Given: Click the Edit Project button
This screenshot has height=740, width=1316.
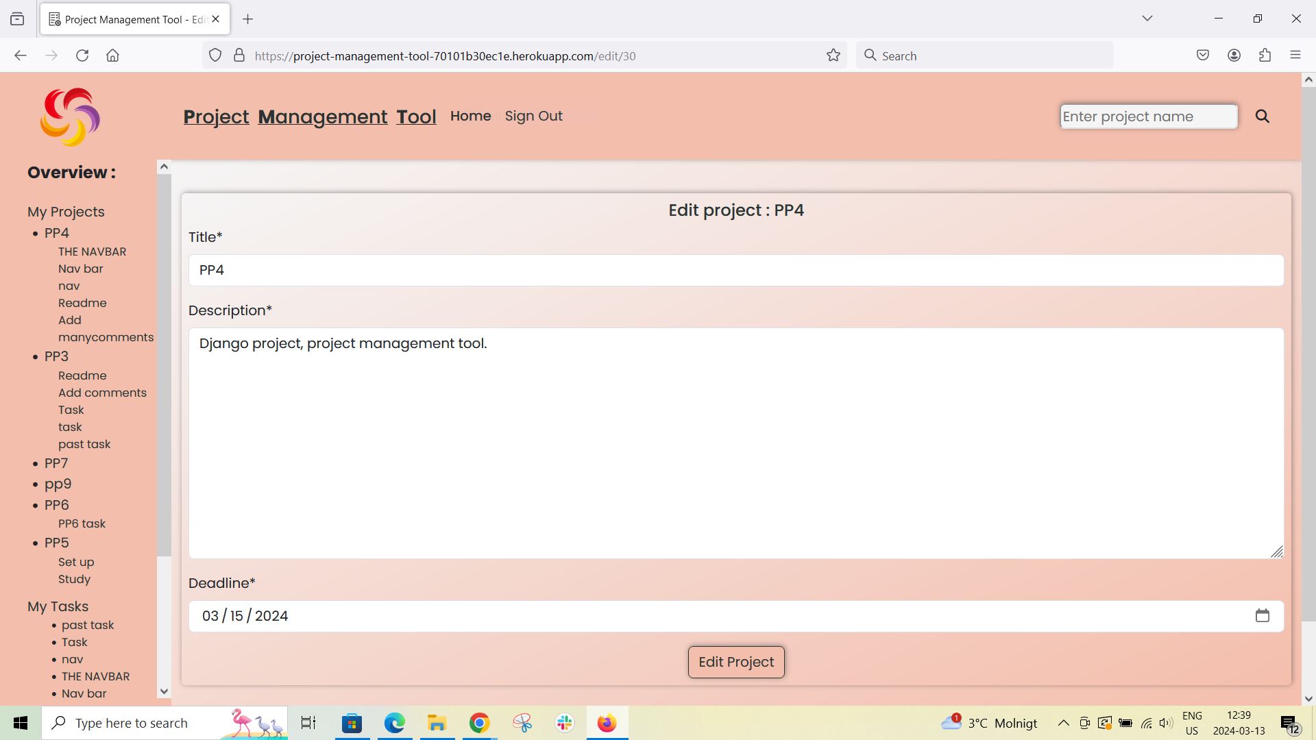Looking at the screenshot, I should [x=736, y=661].
